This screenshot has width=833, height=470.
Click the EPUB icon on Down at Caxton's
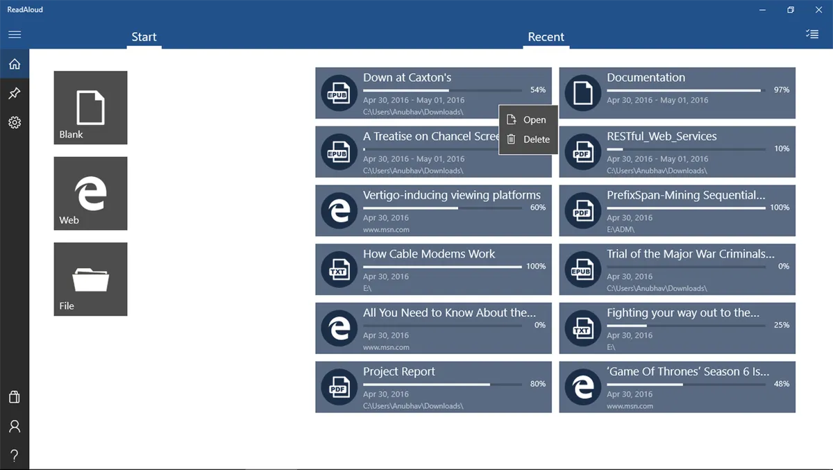pos(339,92)
